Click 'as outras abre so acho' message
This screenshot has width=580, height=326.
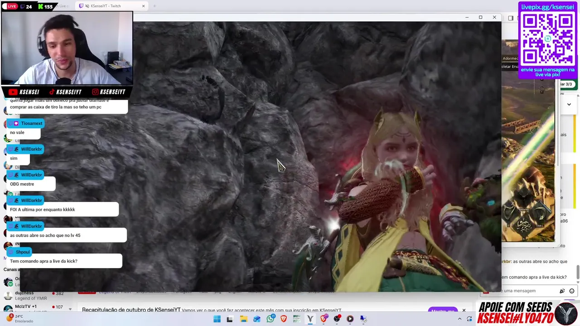(x=67, y=235)
